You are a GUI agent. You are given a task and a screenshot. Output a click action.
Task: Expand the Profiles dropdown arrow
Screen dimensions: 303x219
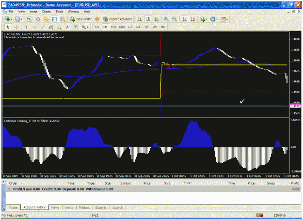coord(21,19)
